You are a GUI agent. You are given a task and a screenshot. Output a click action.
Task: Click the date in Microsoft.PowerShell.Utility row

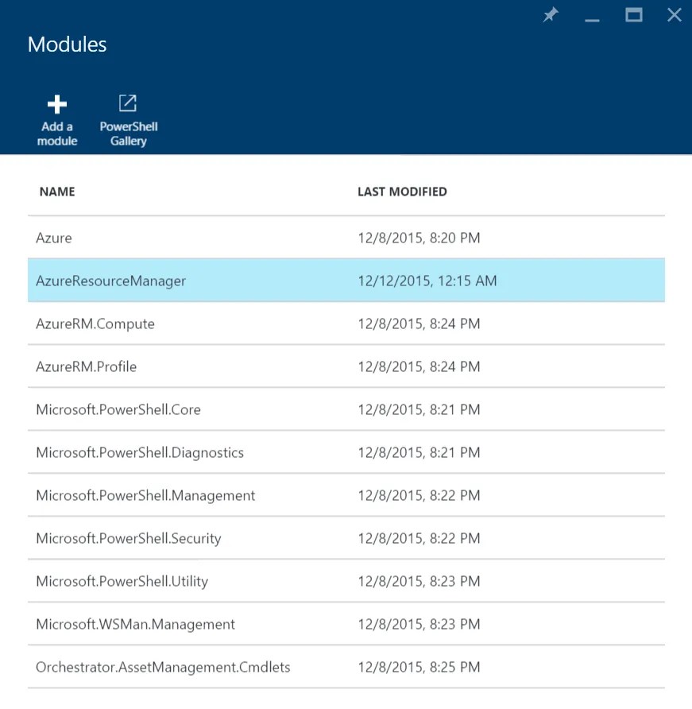point(419,581)
